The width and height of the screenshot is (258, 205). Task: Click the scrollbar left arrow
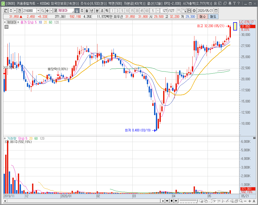(x=5, y=201)
